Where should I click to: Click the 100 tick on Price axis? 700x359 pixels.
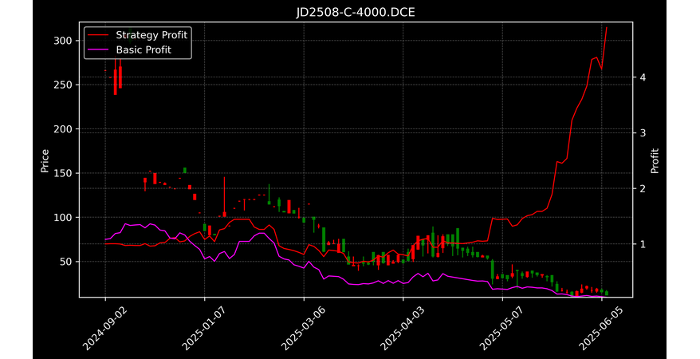(x=63, y=218)
